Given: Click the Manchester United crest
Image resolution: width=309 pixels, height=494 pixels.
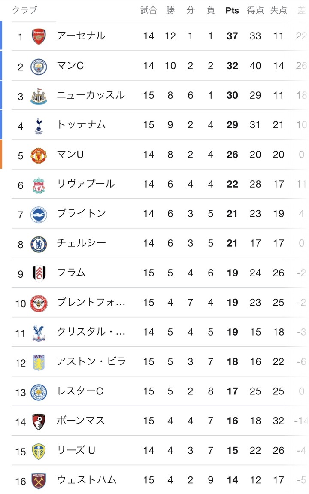Looking at the screenshot, I should pos(39,155).
